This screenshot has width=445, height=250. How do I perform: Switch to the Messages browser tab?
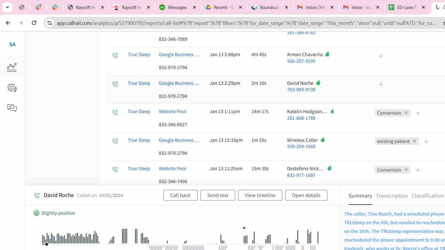tap(177, 7)
